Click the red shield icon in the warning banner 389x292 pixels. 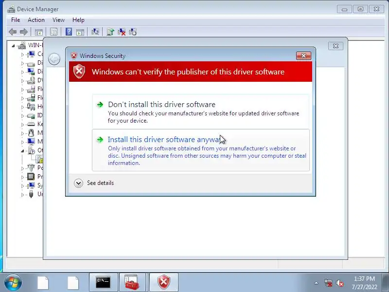click(x=79, y=72)
